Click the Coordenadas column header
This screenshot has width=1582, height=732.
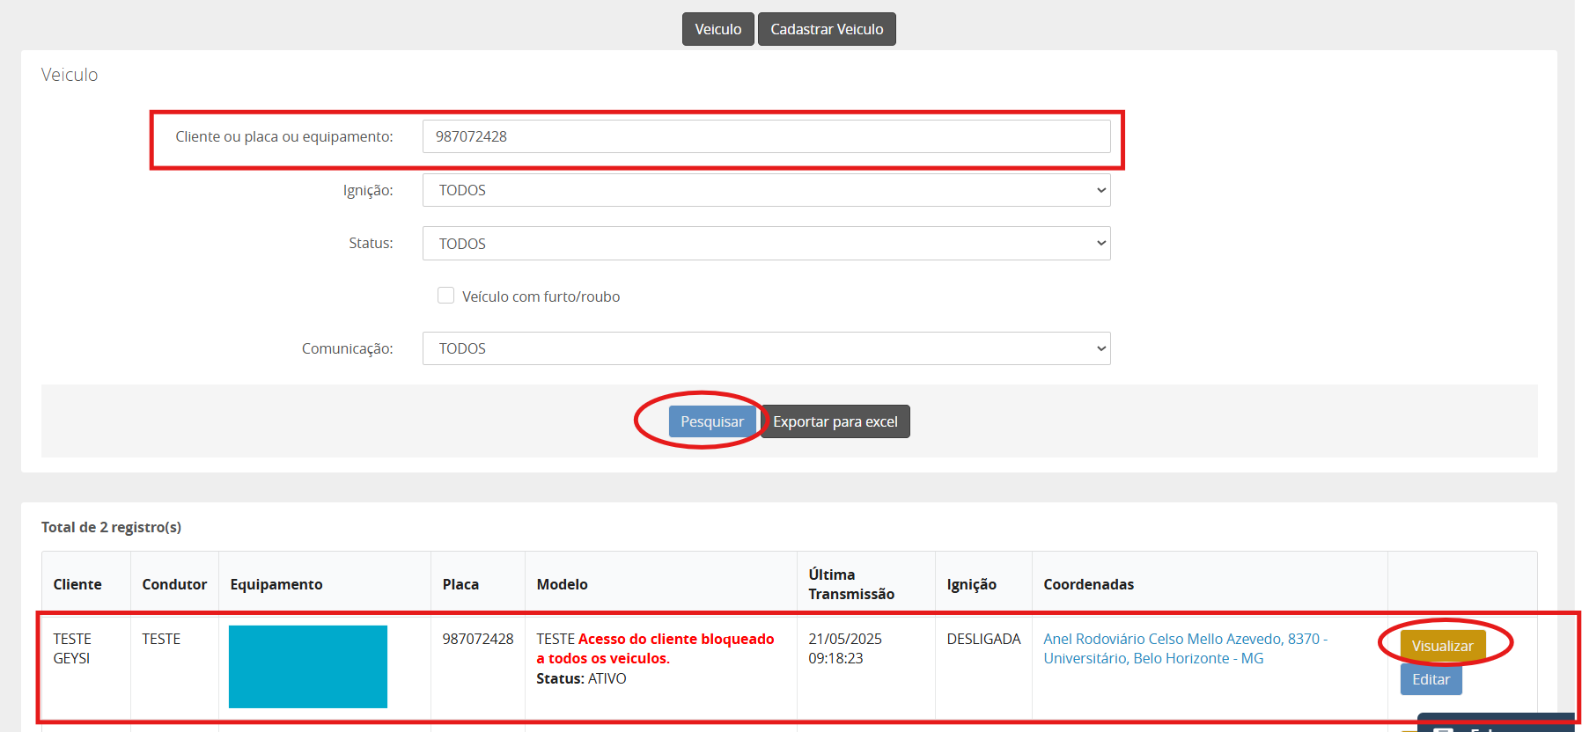point(1088,584)
